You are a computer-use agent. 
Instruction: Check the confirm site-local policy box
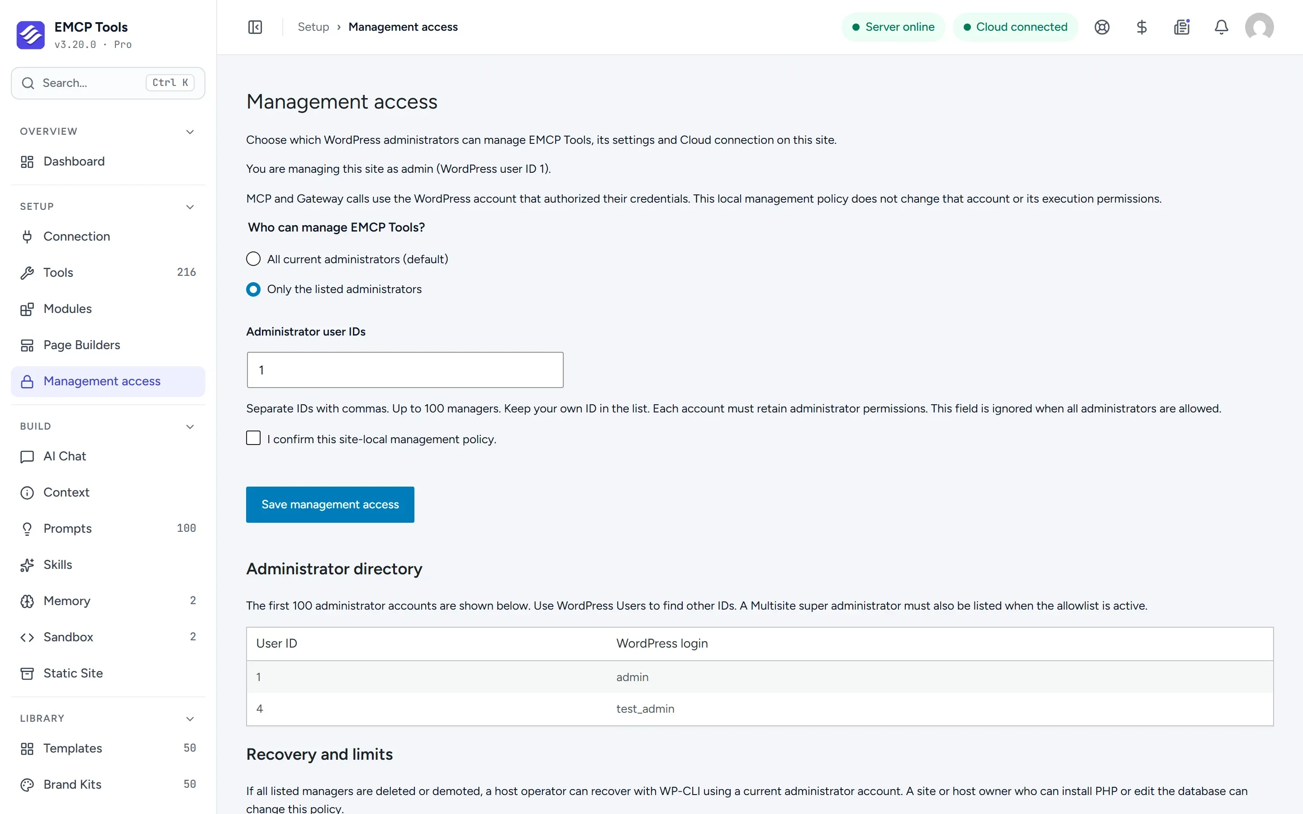pos(253,438)
